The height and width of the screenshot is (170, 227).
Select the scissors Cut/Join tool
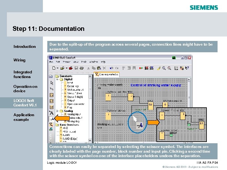(51, 119)
